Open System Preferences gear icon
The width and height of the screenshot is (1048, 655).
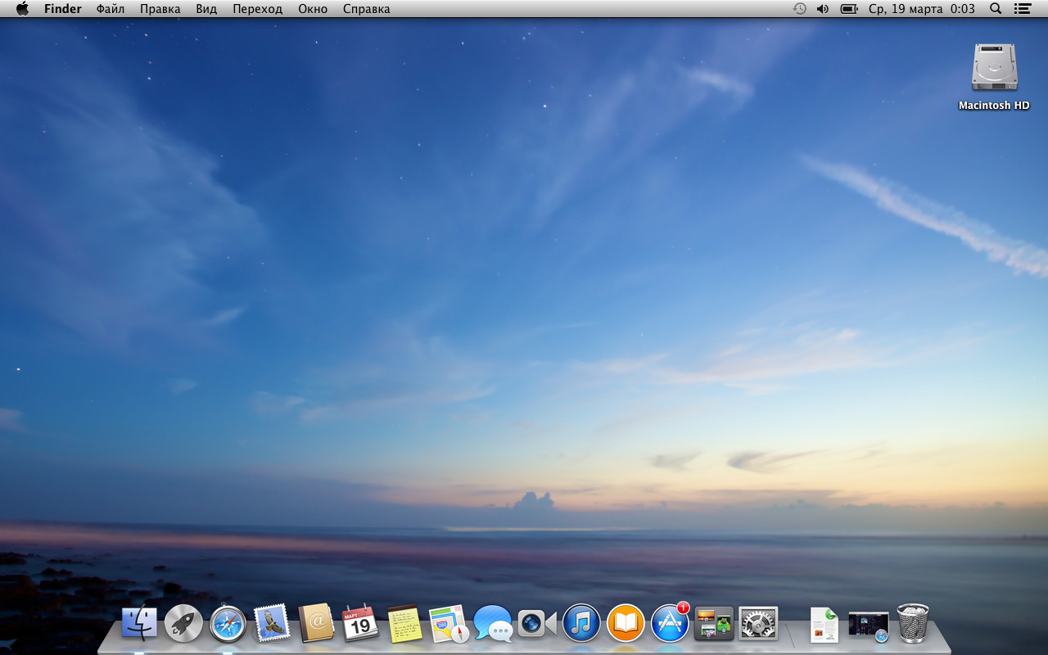pyautogui.click(x=758, y=624)
